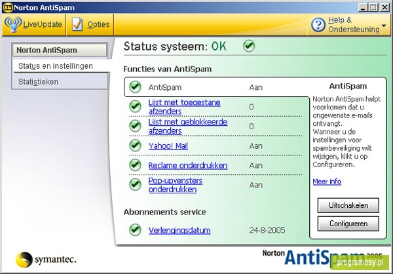Minimize the Norton AntiSpam window
393x274 pixels.
click(362, 7)
